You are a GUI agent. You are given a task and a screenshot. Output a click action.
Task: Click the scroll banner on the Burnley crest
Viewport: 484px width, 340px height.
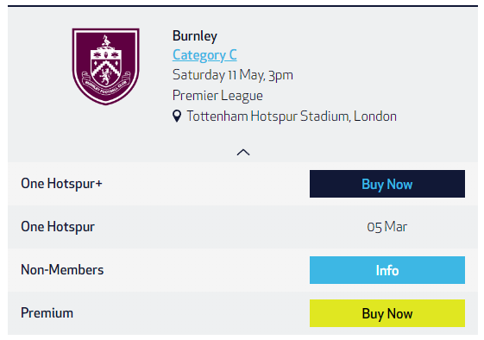pos(106,85)
